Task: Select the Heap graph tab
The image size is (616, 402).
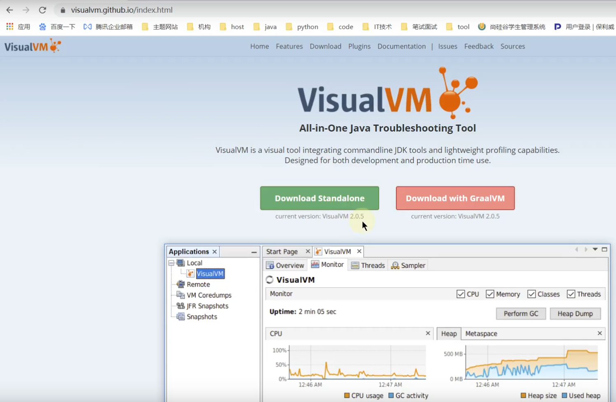Action: pos(449,334)
